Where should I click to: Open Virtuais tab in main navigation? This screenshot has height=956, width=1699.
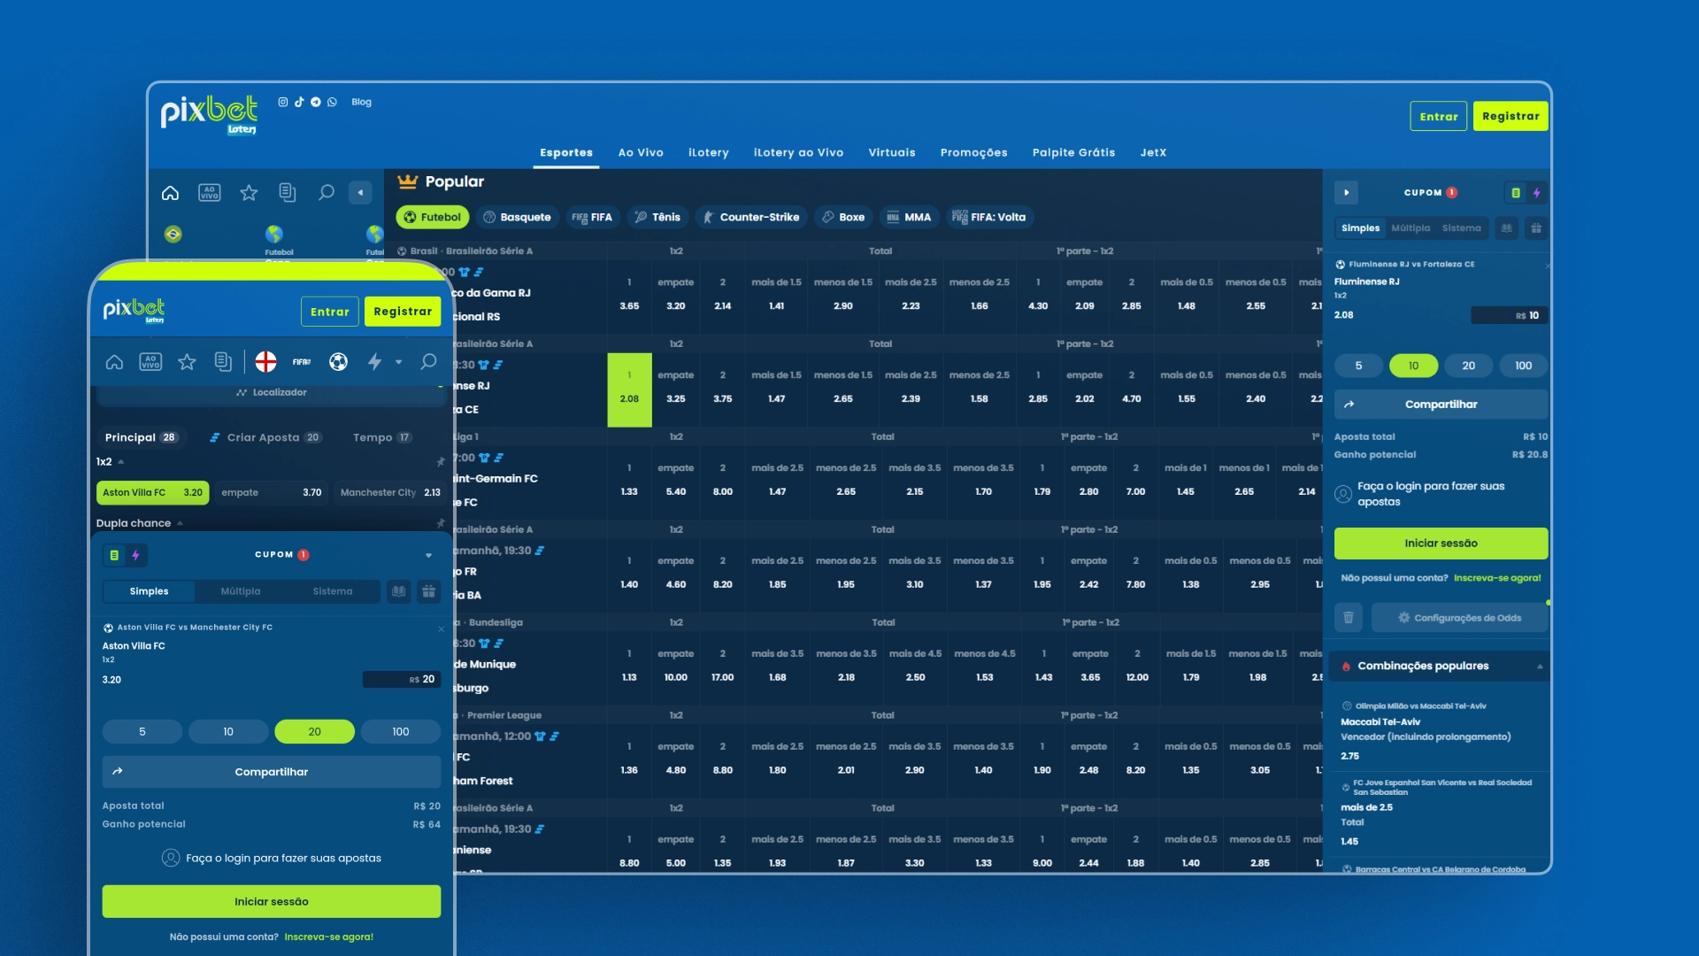point(892,152)
